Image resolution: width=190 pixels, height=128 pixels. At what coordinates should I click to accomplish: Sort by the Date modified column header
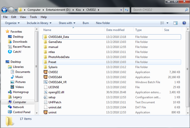click(x=115, y=30)
